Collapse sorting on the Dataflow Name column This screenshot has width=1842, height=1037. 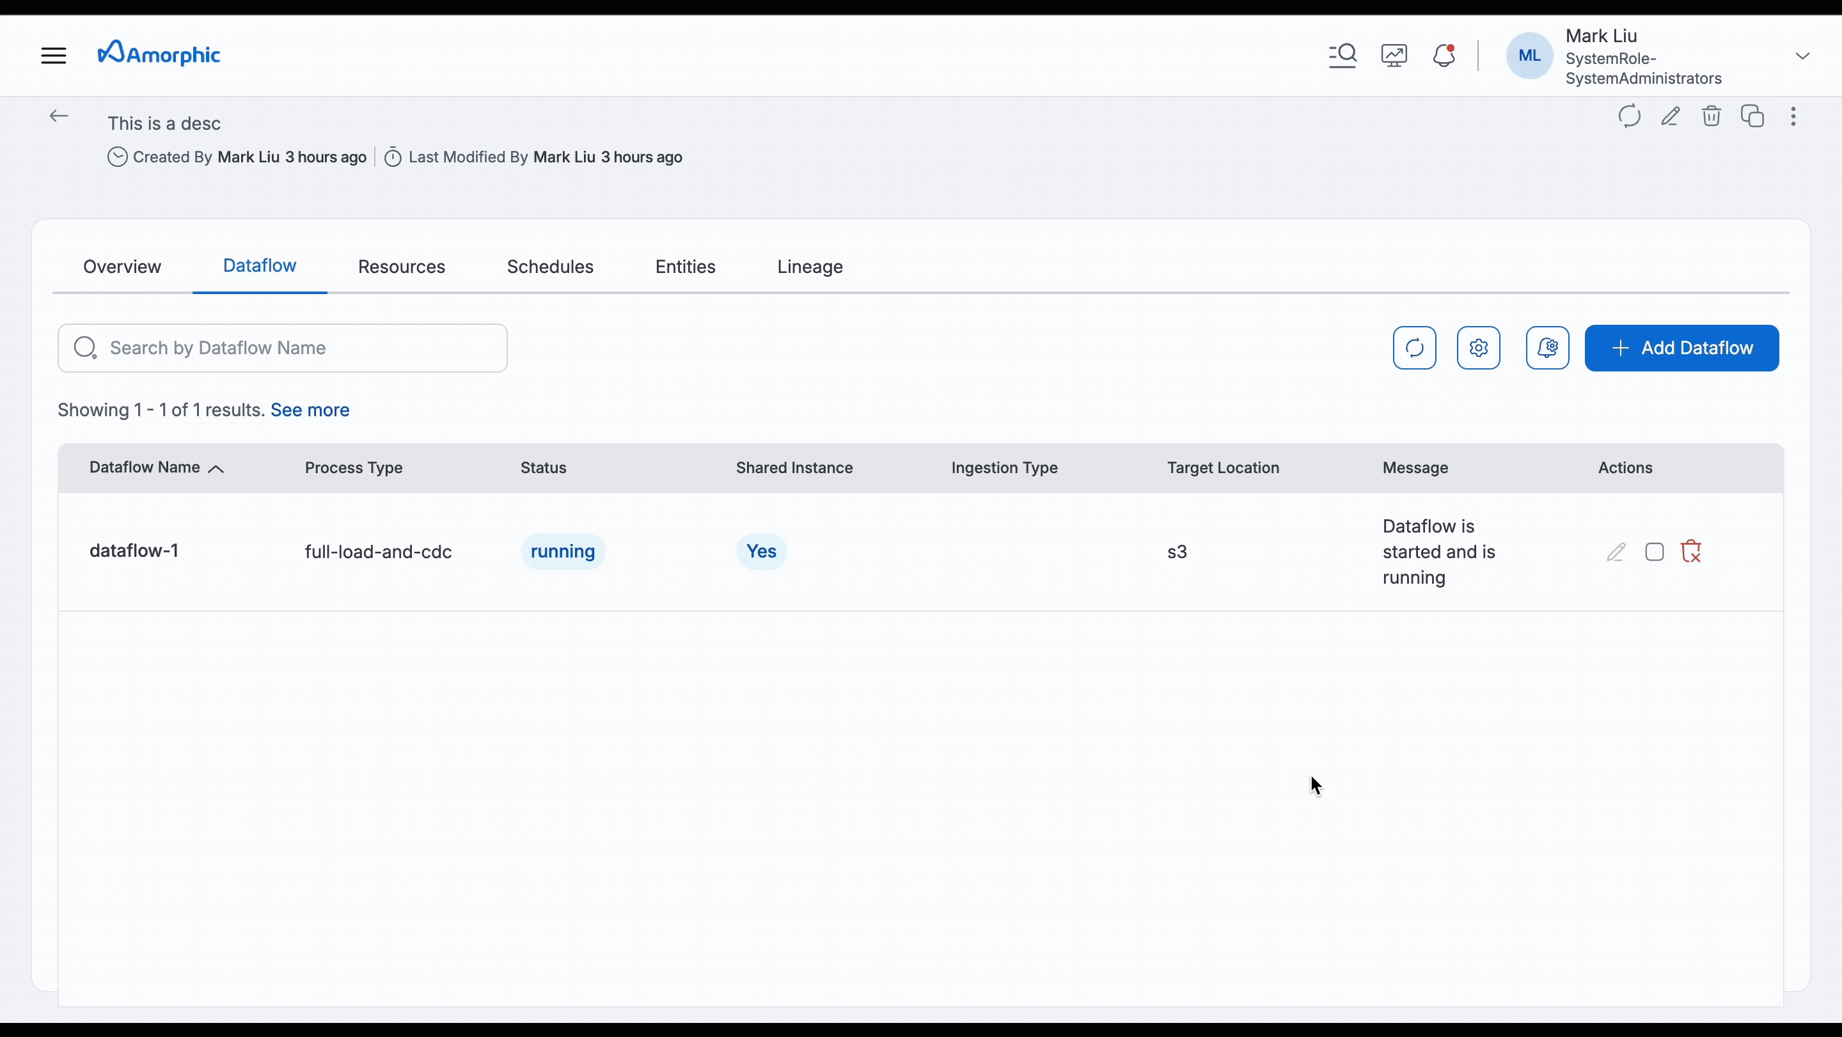click(217, 469)
